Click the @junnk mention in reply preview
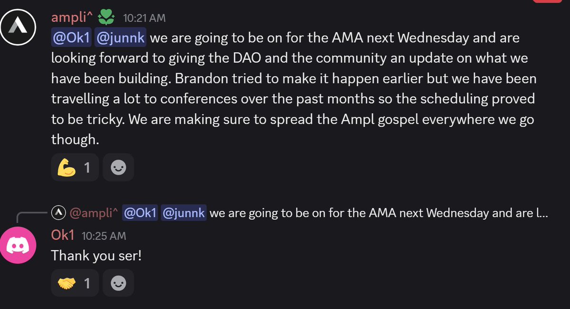The height and width of the screenshot is (309, 570). 184,214
